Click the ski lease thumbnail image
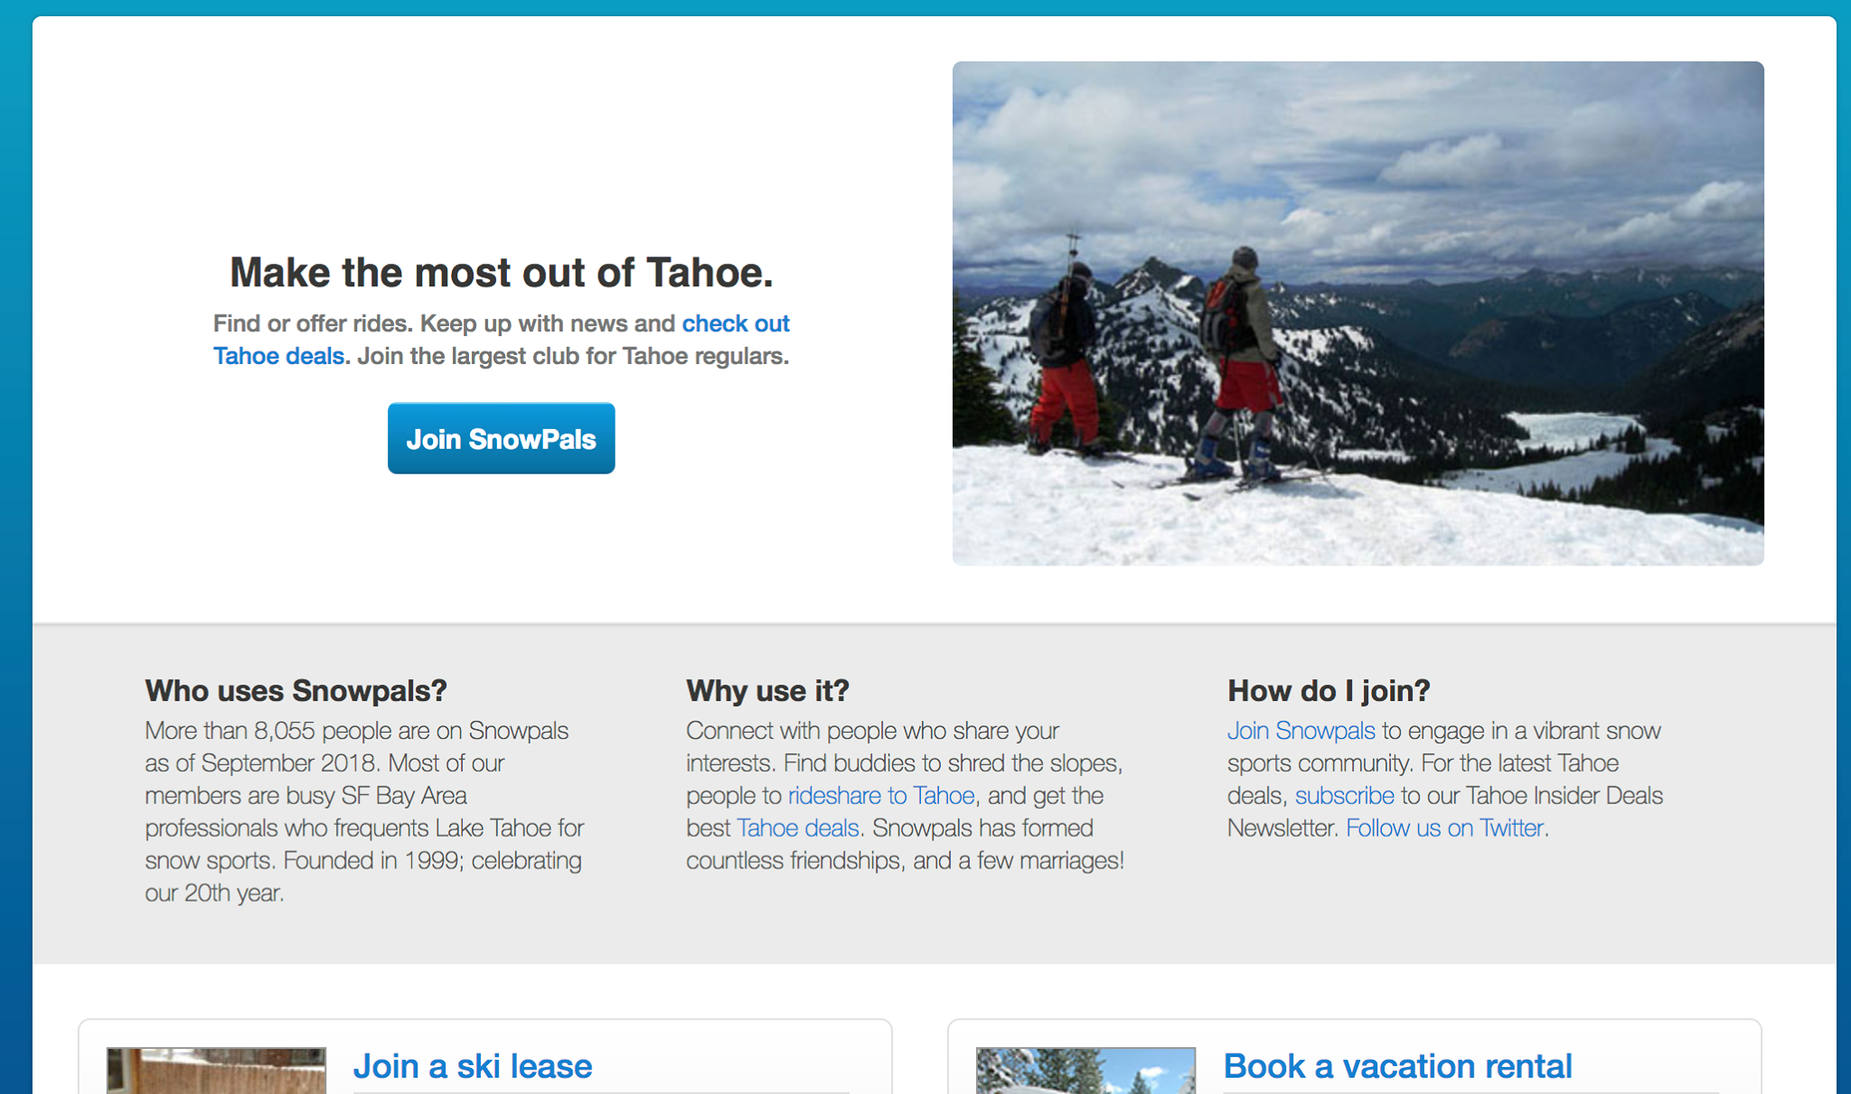1851x1094 pixels. pos(216,1071)
